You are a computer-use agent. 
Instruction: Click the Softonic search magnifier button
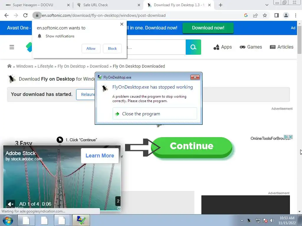[x=193, y=47]
